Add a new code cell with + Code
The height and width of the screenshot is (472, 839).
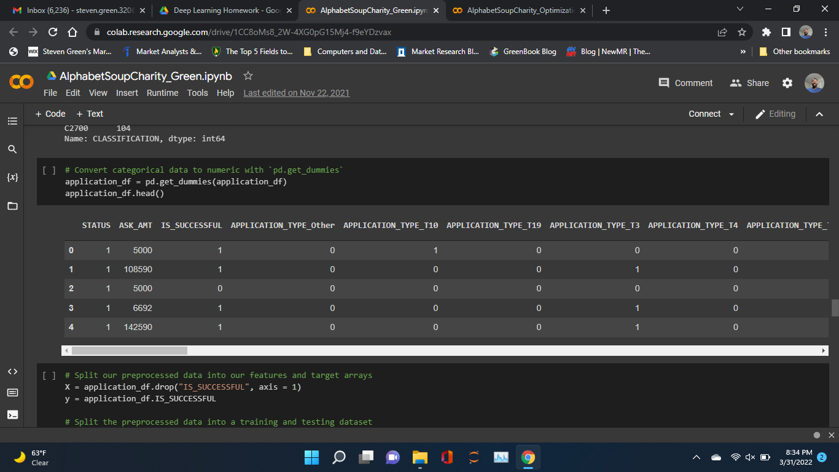pyautogui.click(x=50, y=114)
